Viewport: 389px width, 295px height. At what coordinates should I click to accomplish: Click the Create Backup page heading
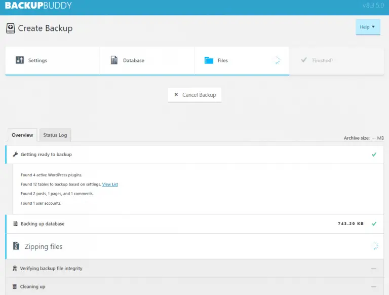click(45, 28)
